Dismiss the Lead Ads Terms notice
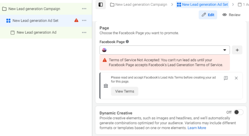Viewport: 249px width, 136px height. click(x=236, y=78)
